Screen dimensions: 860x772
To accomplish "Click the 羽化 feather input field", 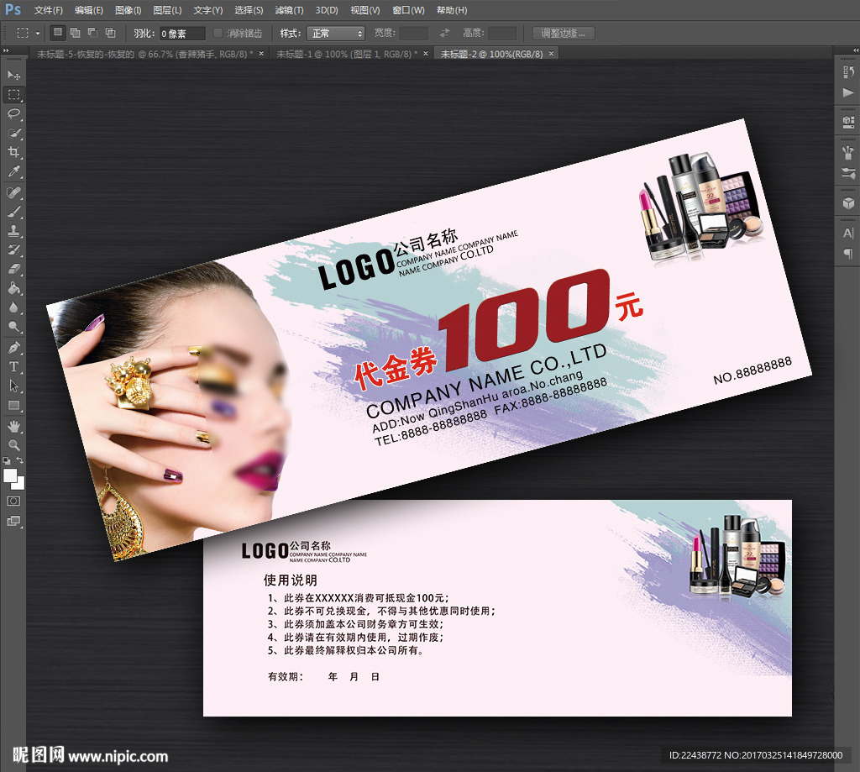I will pos(182,34).
